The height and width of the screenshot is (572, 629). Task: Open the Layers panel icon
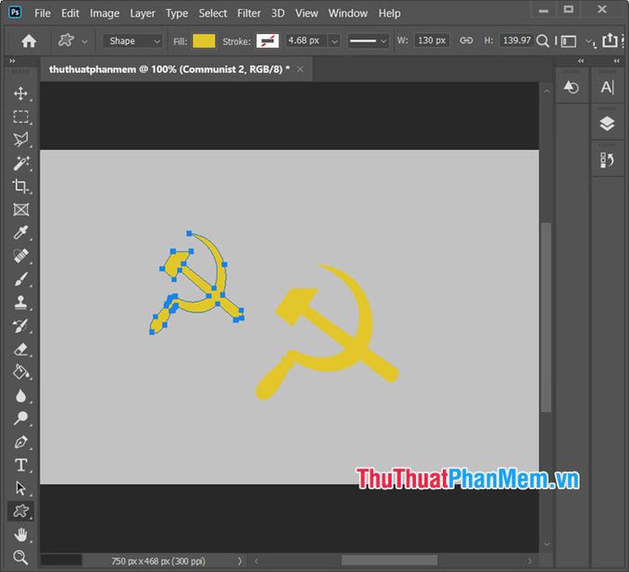(607, 124)
